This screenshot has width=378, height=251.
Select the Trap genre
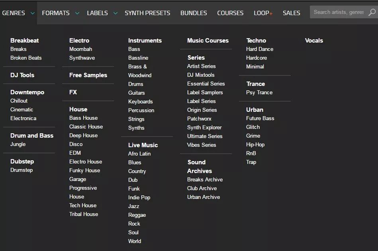coord(251,162)
